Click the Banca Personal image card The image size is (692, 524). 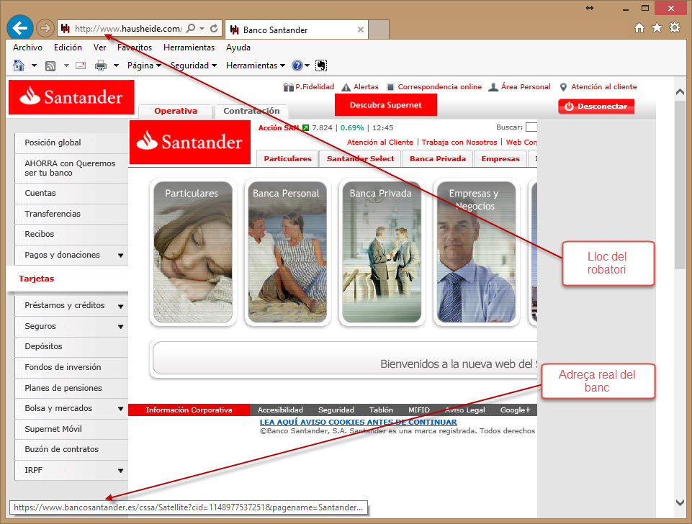click(x=287, y=252)
